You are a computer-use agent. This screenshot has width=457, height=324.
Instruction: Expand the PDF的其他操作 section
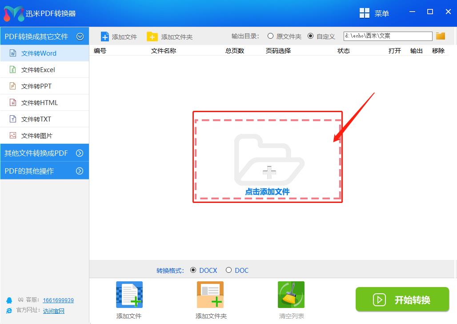click(x=80, y=171)
